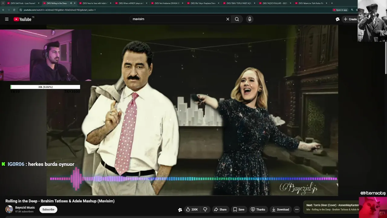The image size is (387, 218).
Task: Expand the tab search dropdown arrow
Action: point(3,3)
